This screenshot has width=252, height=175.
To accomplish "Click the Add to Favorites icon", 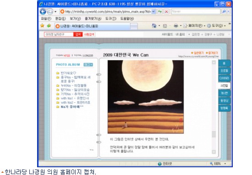I will tap(49, 26).
